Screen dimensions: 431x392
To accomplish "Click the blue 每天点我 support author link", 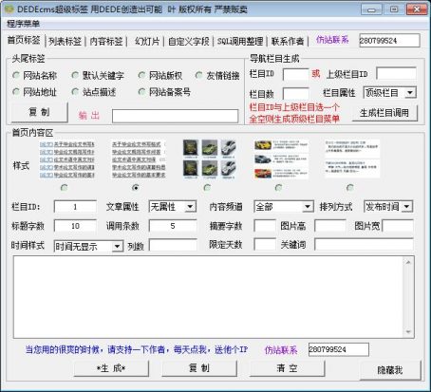I will coord(137,349).
